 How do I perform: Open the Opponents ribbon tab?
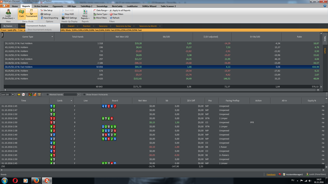pyautogui.click(x=58, y=6)
